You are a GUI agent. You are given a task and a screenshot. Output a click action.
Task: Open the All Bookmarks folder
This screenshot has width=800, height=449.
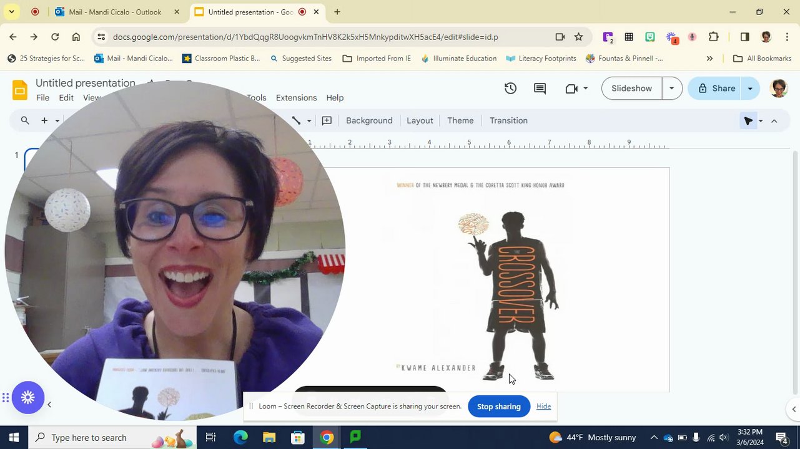click(x=762, y=59)
